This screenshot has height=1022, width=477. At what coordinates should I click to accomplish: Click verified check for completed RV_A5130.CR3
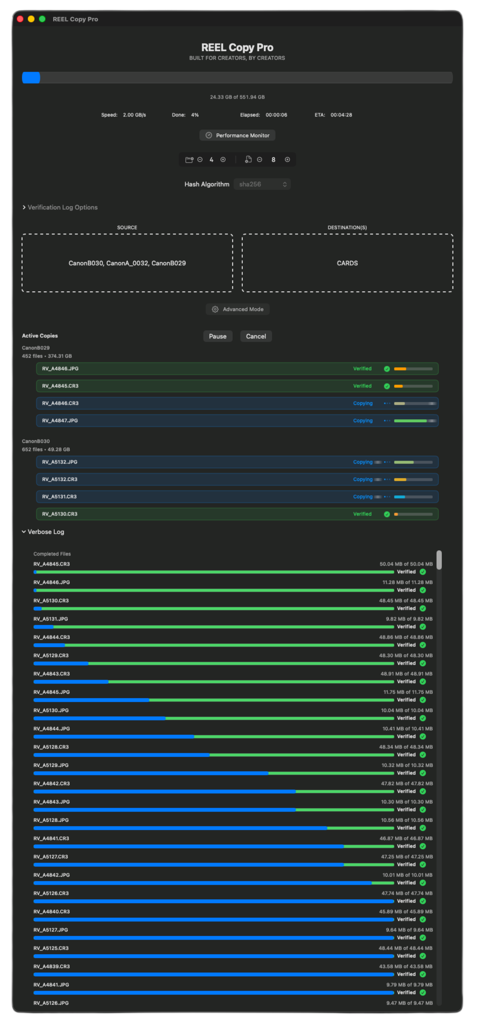tap(423, 608)
